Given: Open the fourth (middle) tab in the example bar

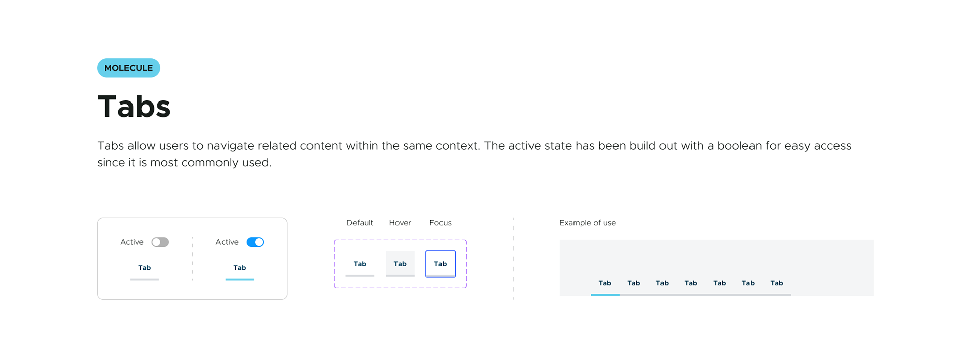Looking at the screenshot, I should click(691, 283).
